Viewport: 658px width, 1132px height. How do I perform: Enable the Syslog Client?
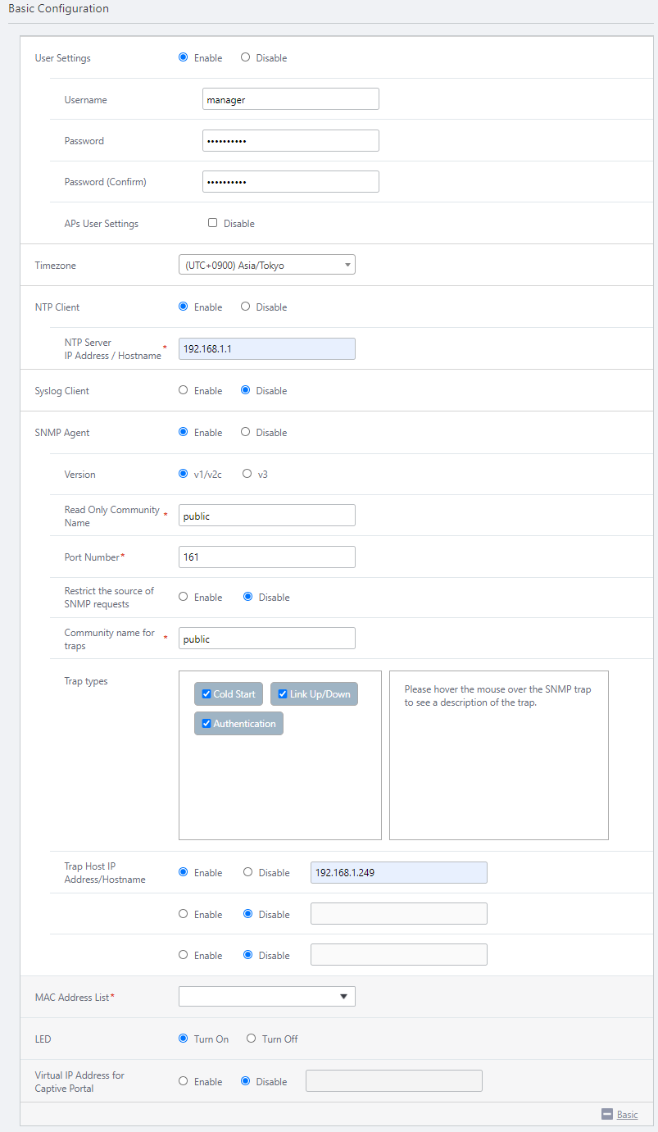click(x=184, y=391)
